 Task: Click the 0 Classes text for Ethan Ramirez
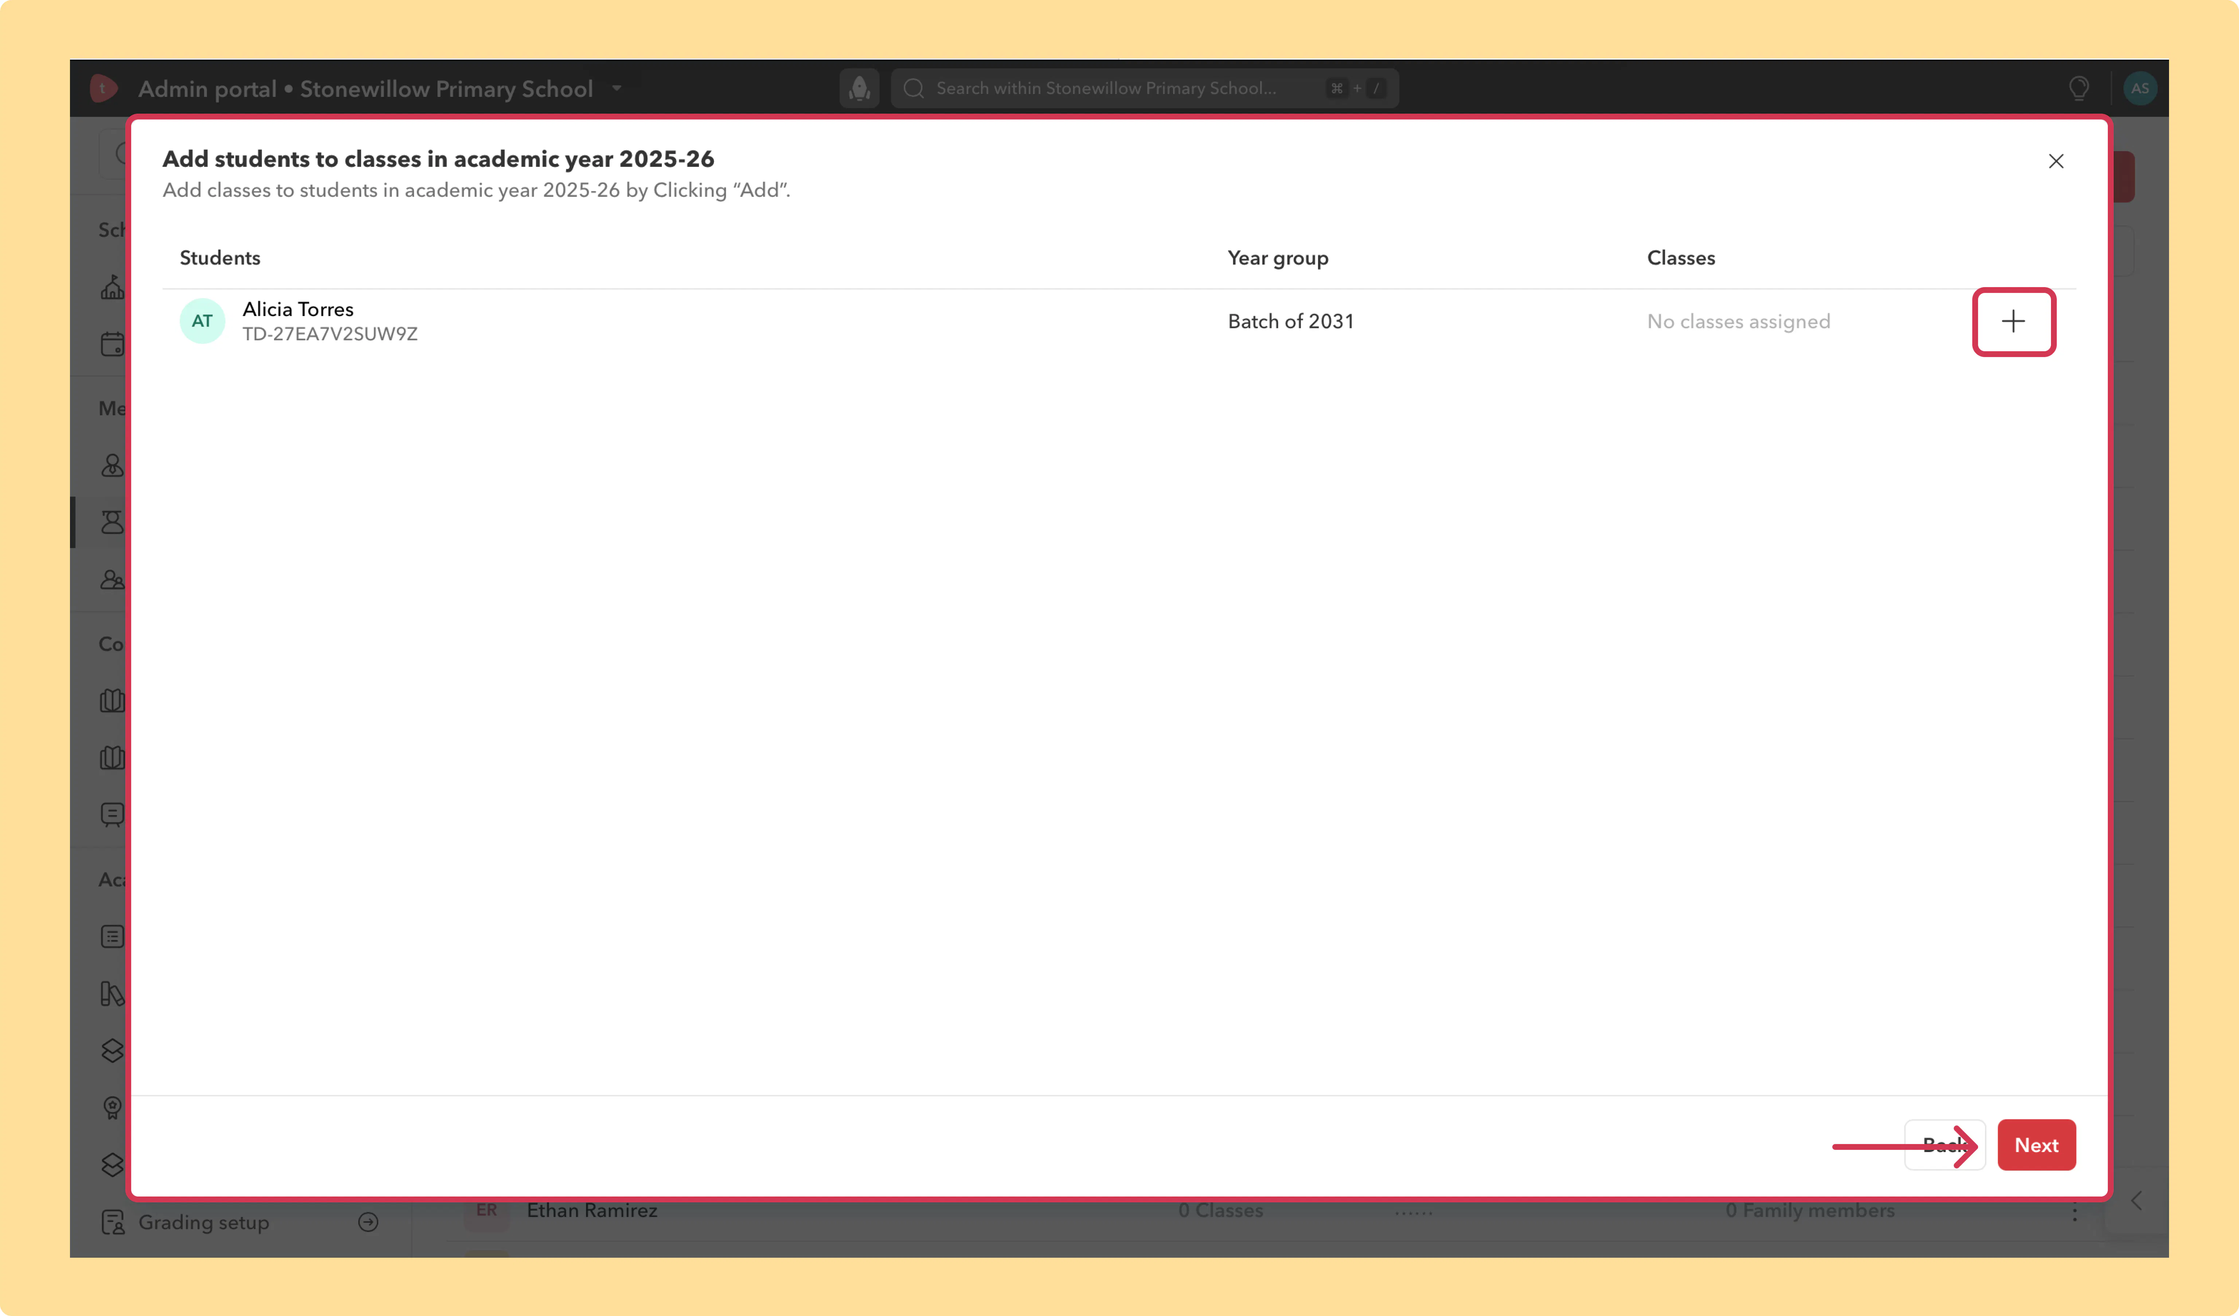click(x=1221, y=1210)
